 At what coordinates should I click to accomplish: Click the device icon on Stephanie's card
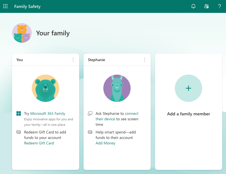click(x=90, y=113)
